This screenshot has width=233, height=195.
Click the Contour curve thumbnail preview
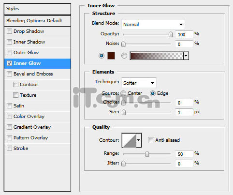click(x=129, y=140)
